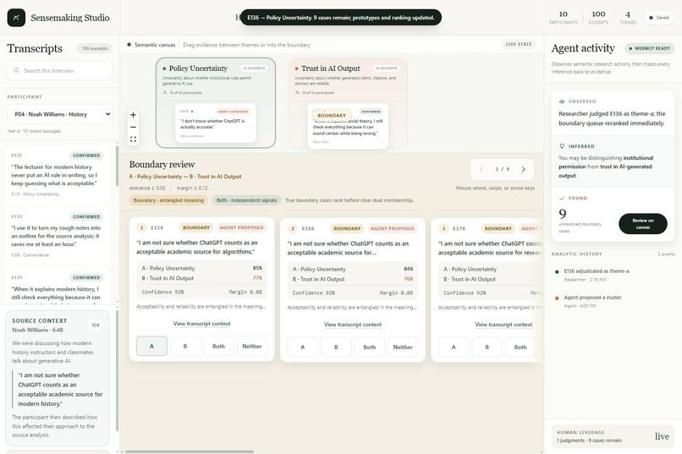This screenshot has width=682, height=454.
Task: Click Both – independent signals chip
Action: click(246, 200)
